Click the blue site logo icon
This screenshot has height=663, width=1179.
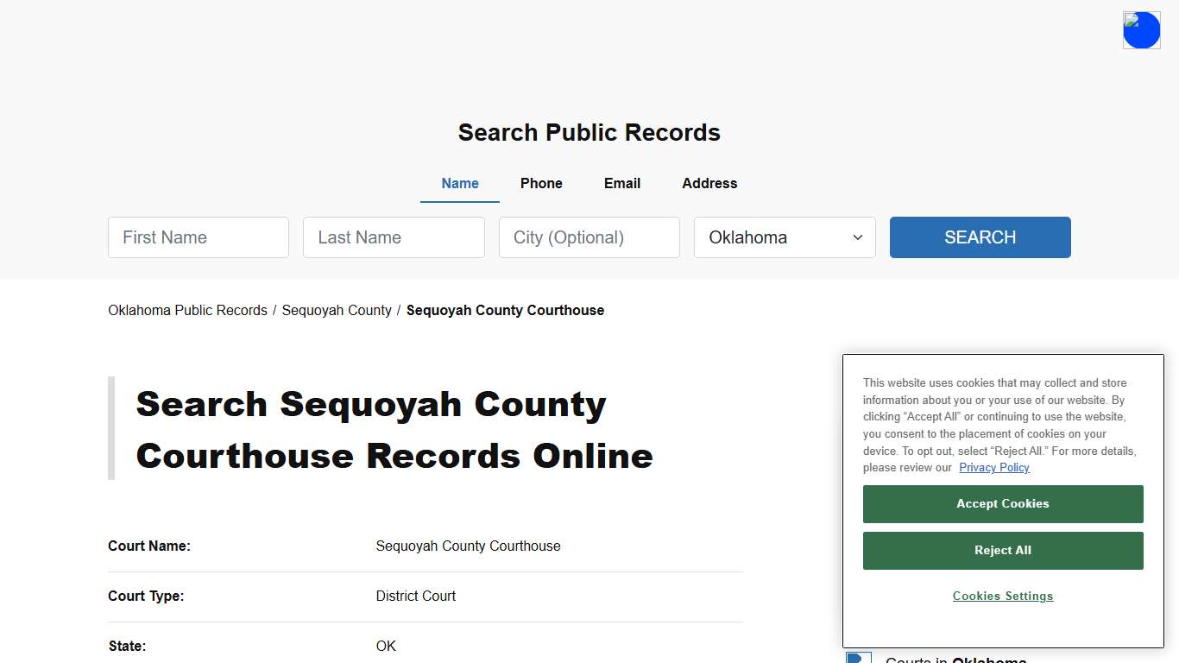(x=1141, y=29)
